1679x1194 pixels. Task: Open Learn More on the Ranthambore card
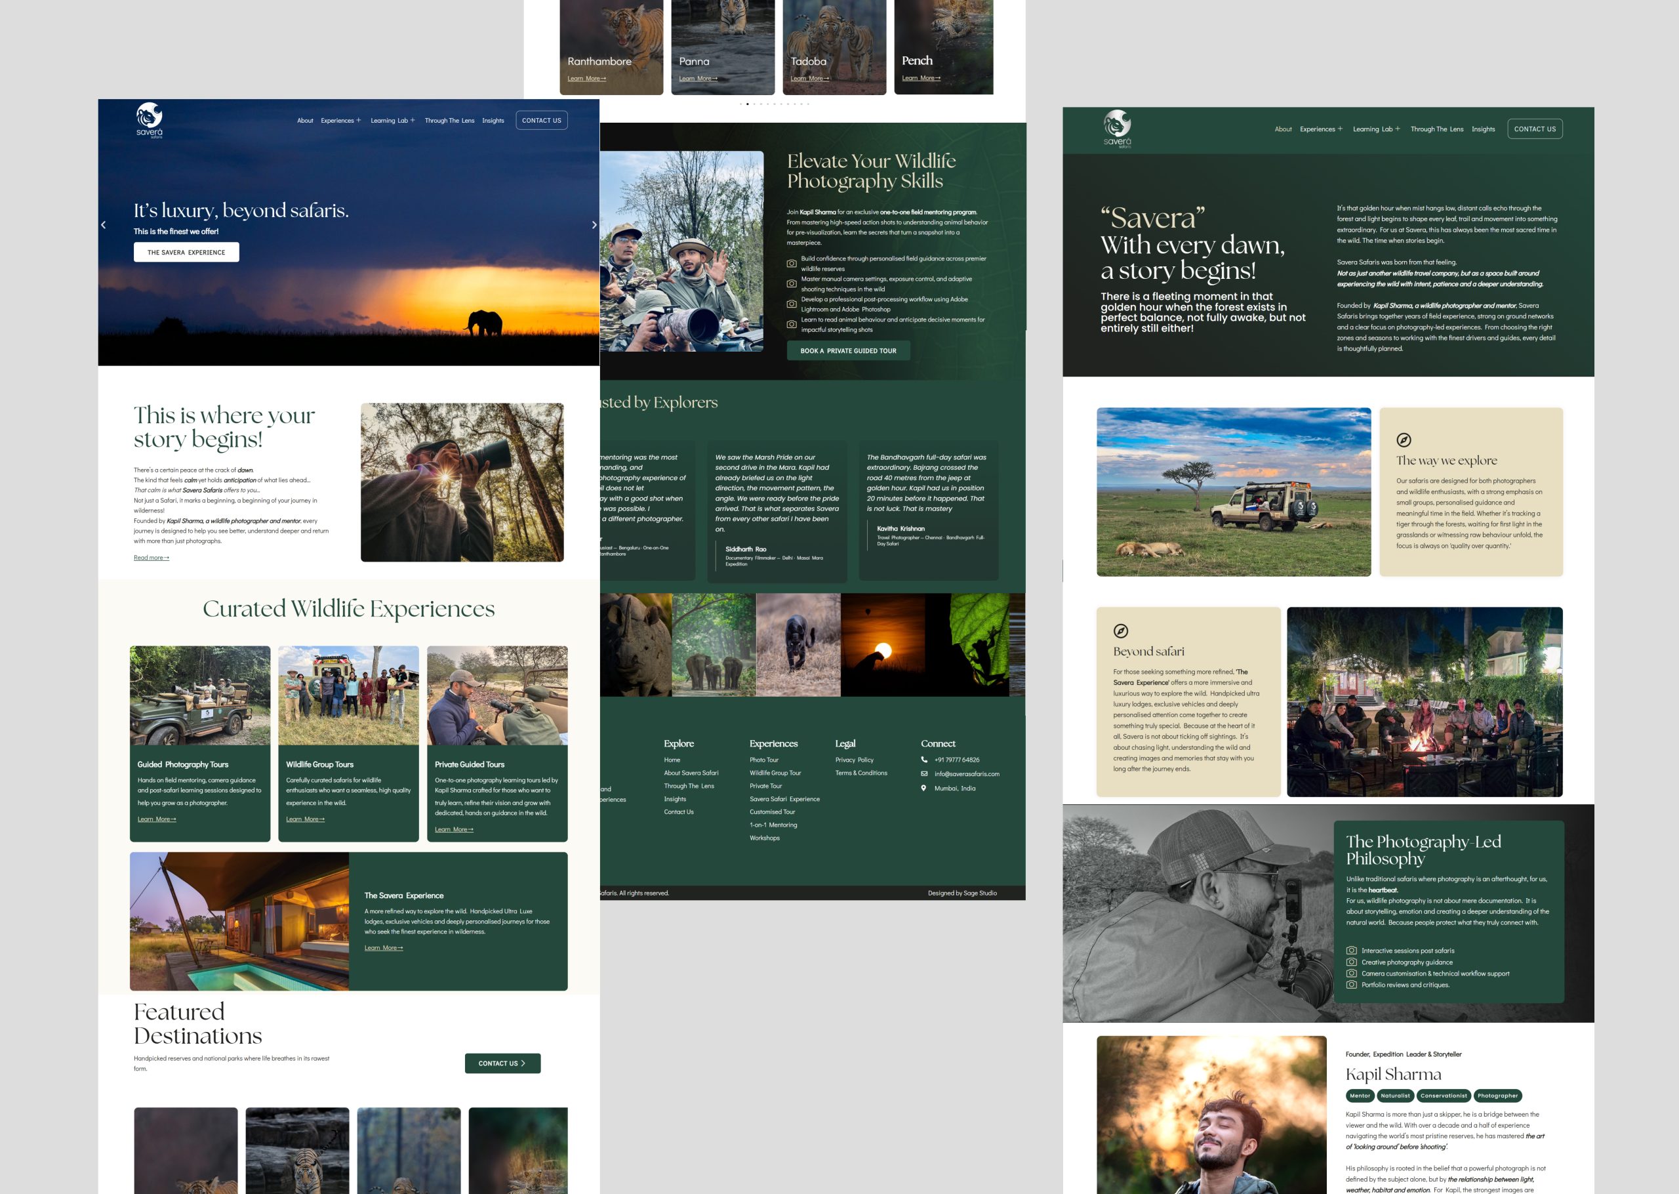point(586,79)
